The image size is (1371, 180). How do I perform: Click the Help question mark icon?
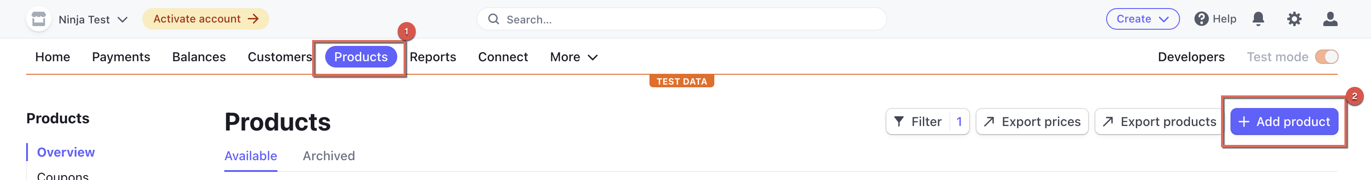point(1201,19)
